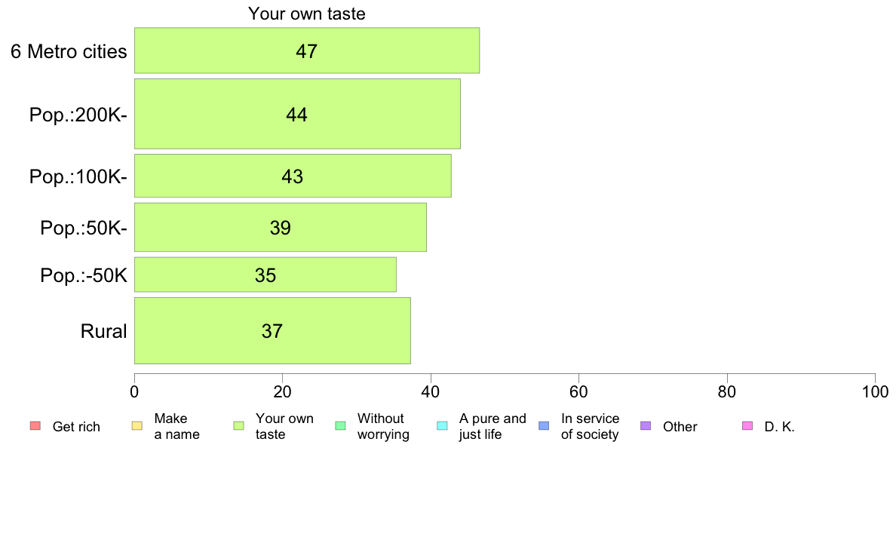Click the Pop.:200K- bar showing 44
Screen dimensions: 896x555
click(x=297, y=114)
